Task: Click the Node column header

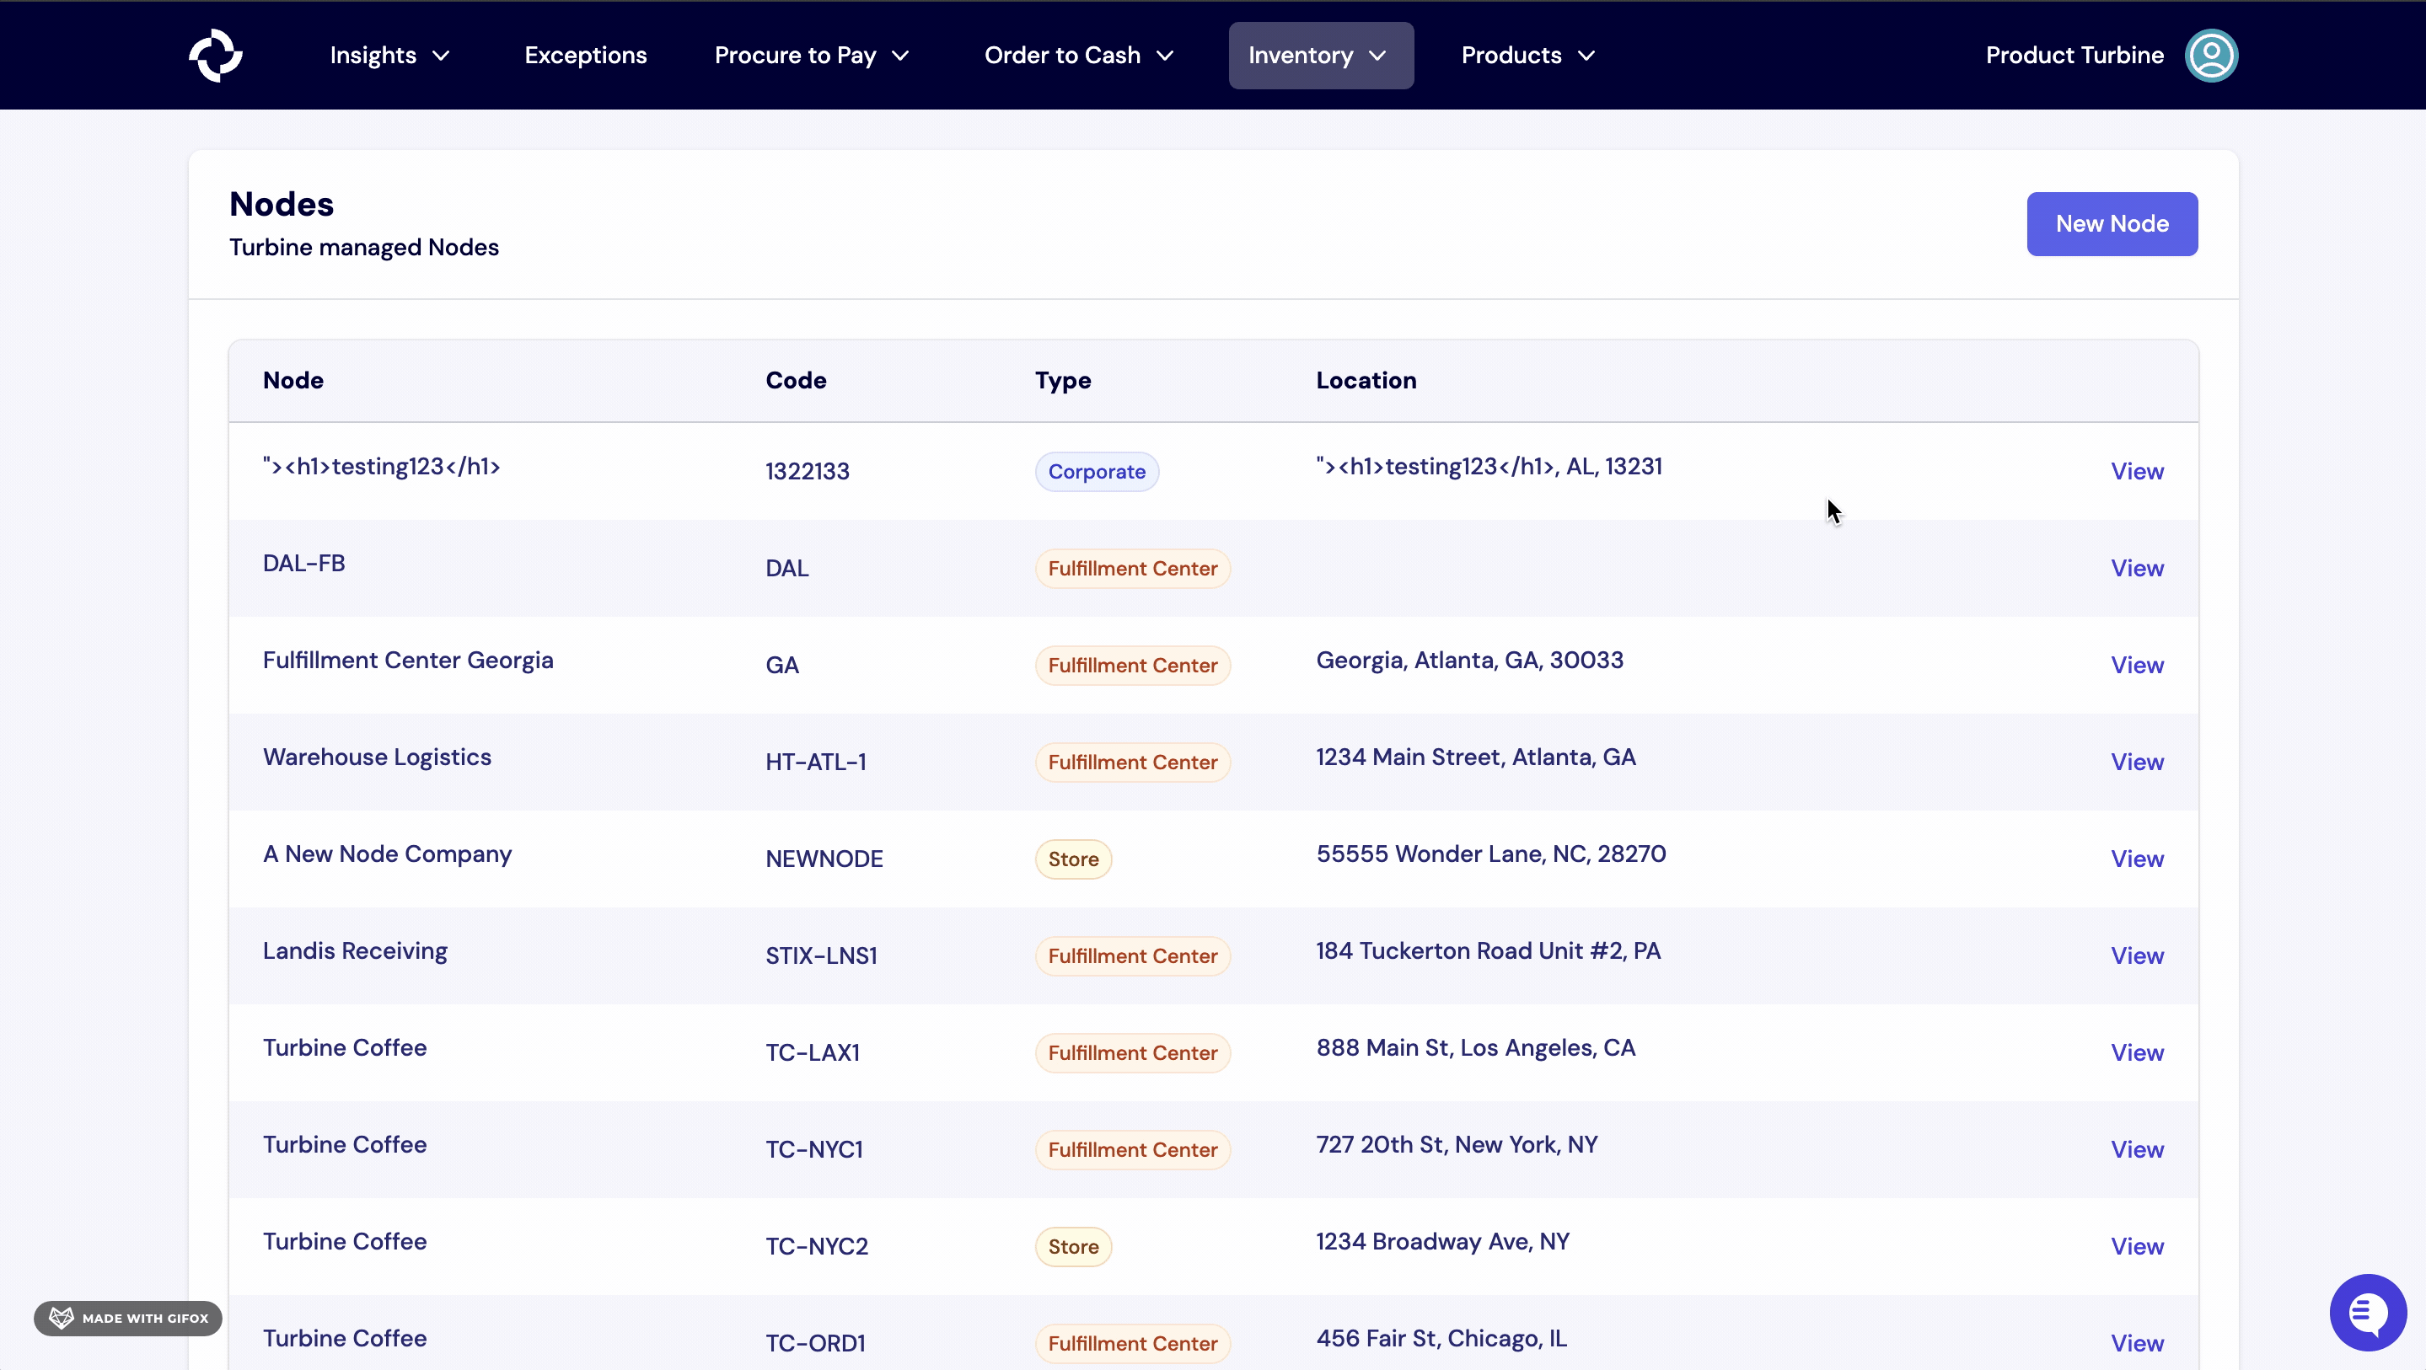Action: [293, 380]
